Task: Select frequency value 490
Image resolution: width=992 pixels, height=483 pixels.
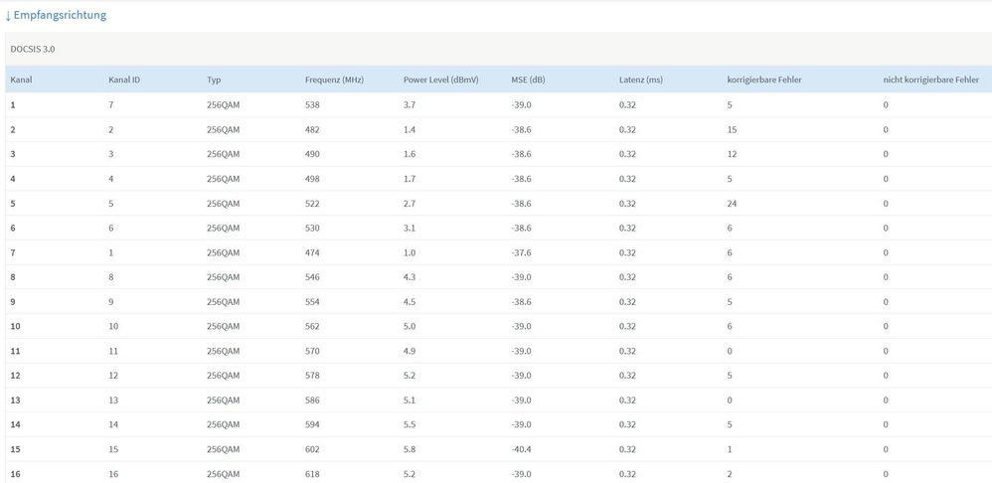Action: tap(312, 154)
